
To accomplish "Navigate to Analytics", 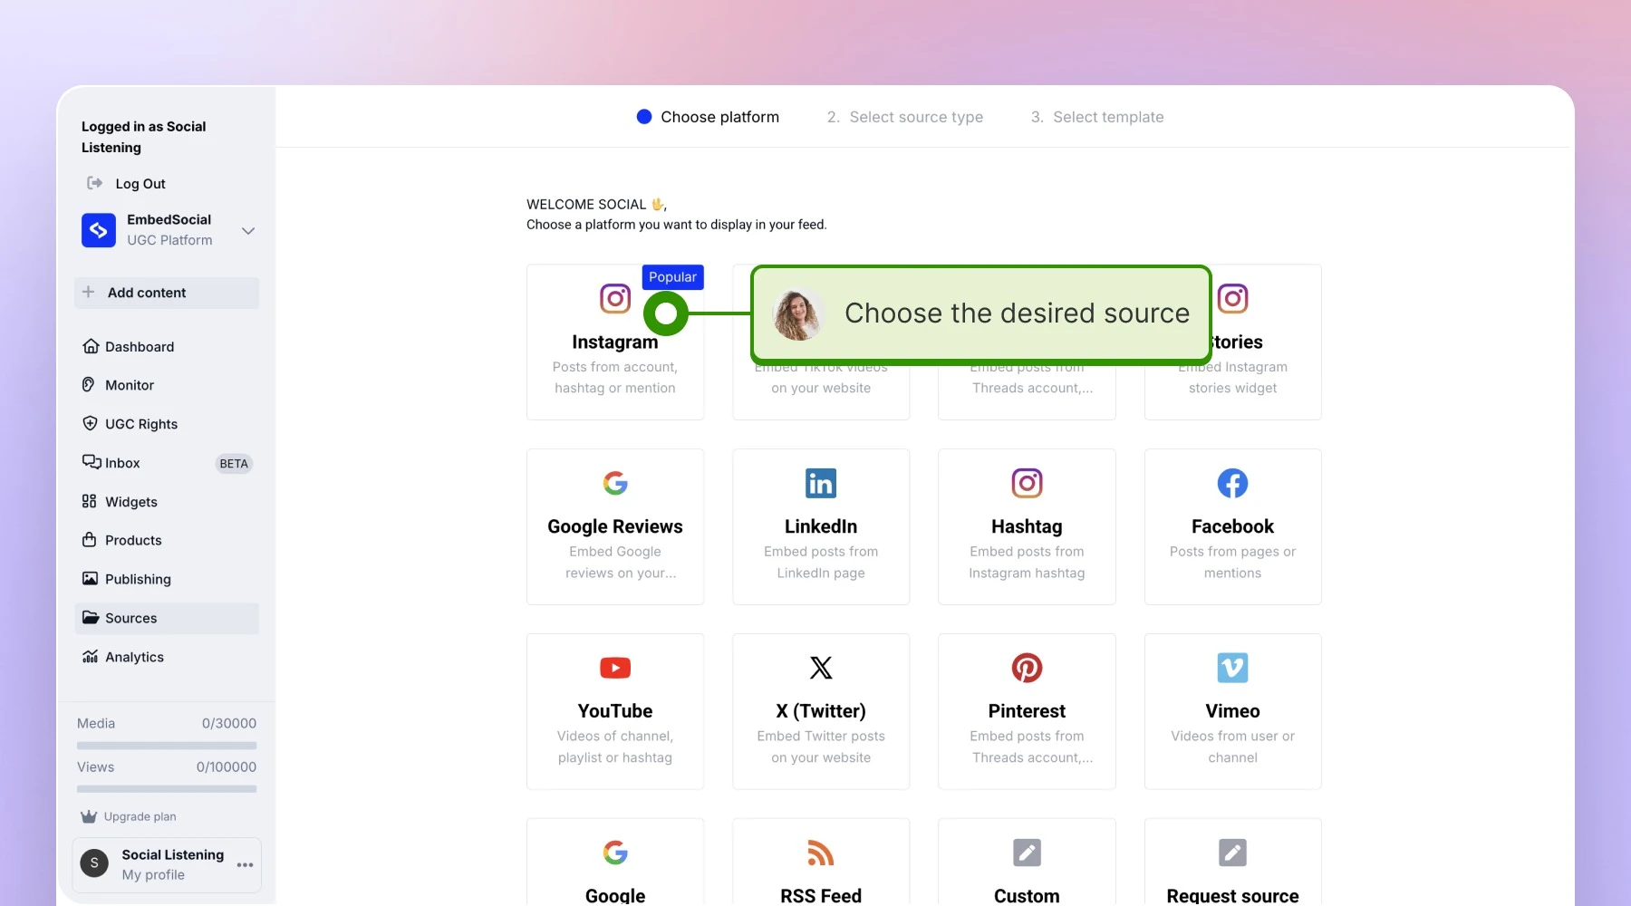I will (167, 657).
